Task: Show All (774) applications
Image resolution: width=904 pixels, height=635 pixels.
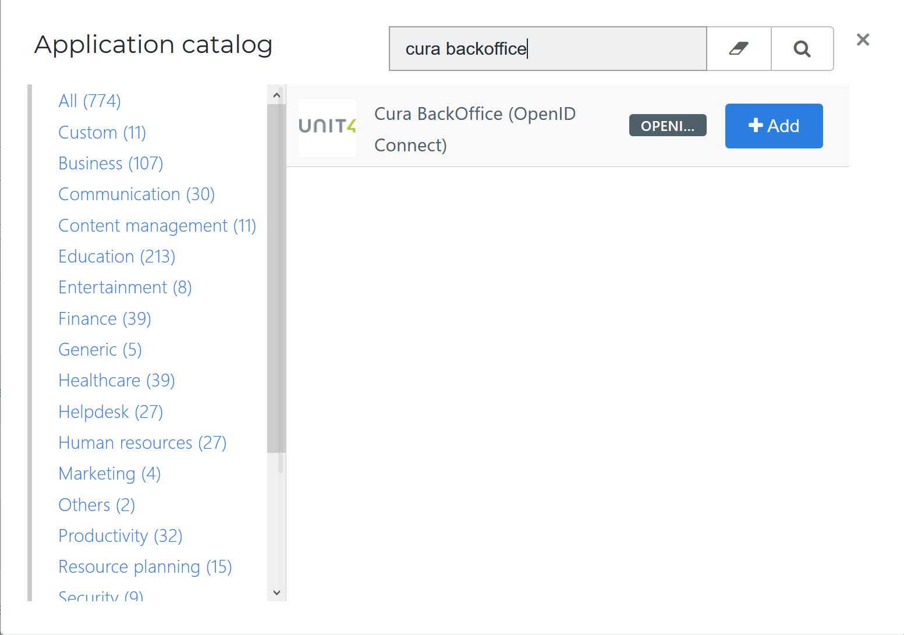Action: coord(90,101)
